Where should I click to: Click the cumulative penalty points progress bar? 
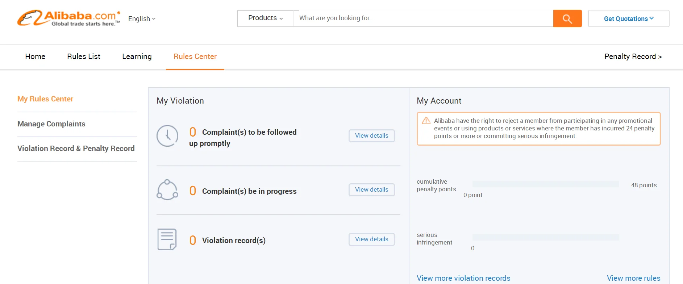click(545, 184)
